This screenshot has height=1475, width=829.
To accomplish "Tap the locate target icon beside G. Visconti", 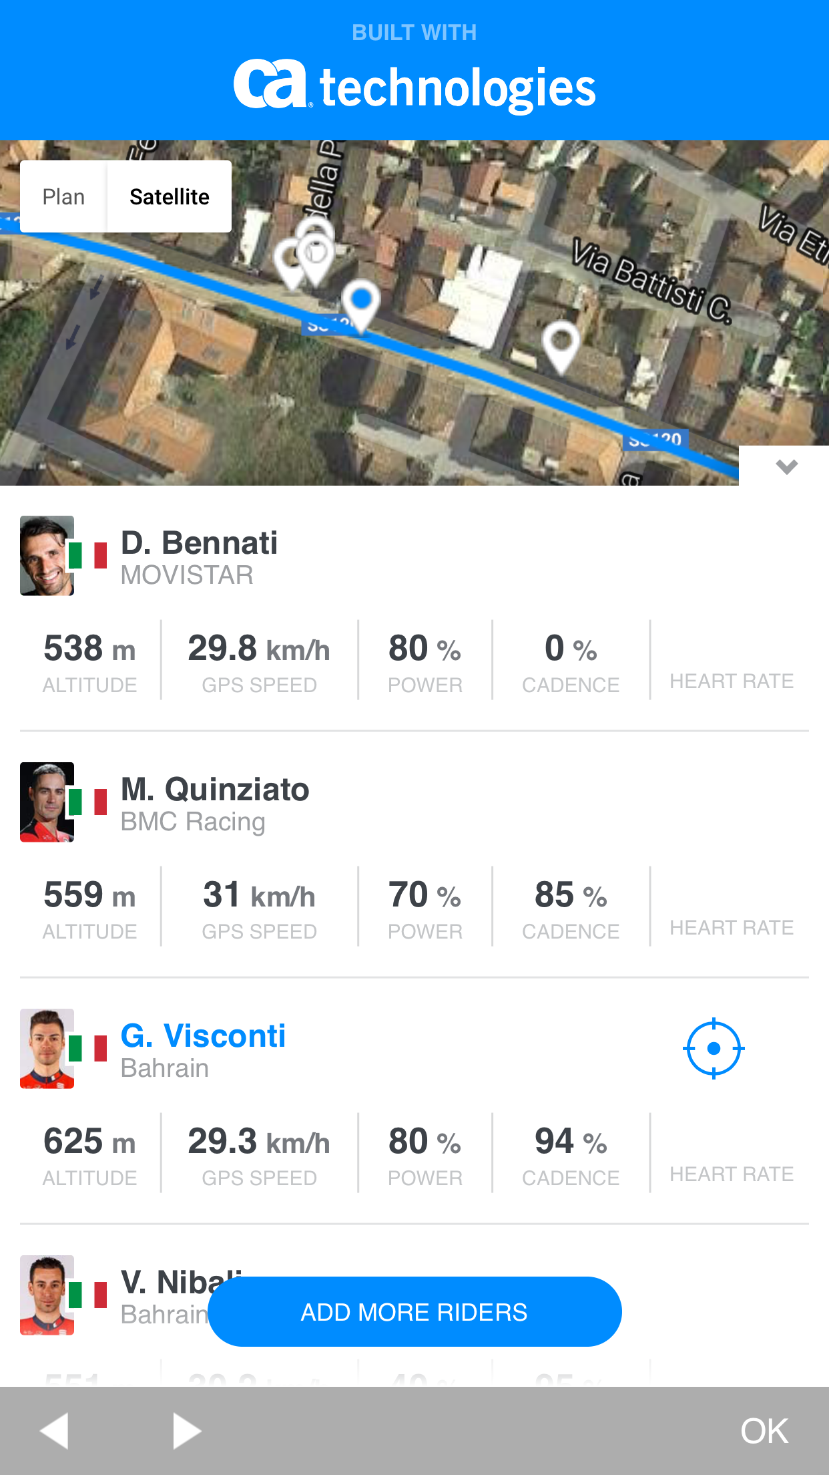I will click(x=714, y=1048).
